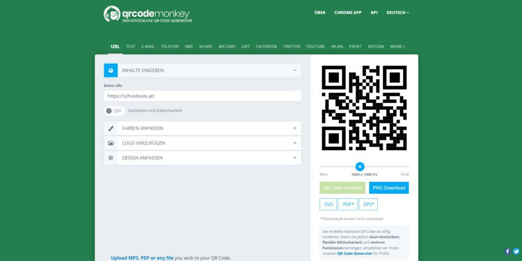Switch to the MeCard tab
This screenshot has width=522, height=261.
(227, 46)
